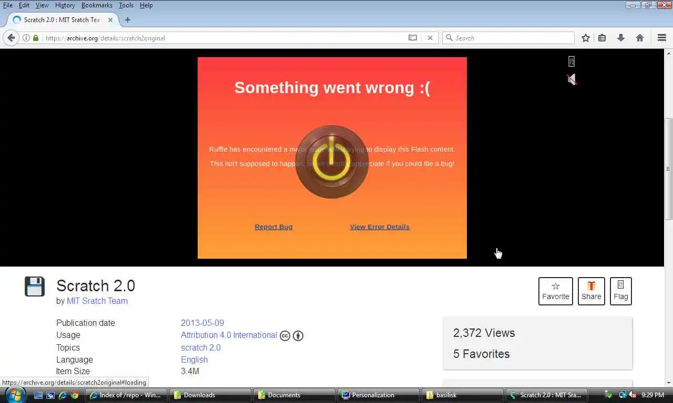
Task: Unmute the emulator speaker icon
Action: 572,79
